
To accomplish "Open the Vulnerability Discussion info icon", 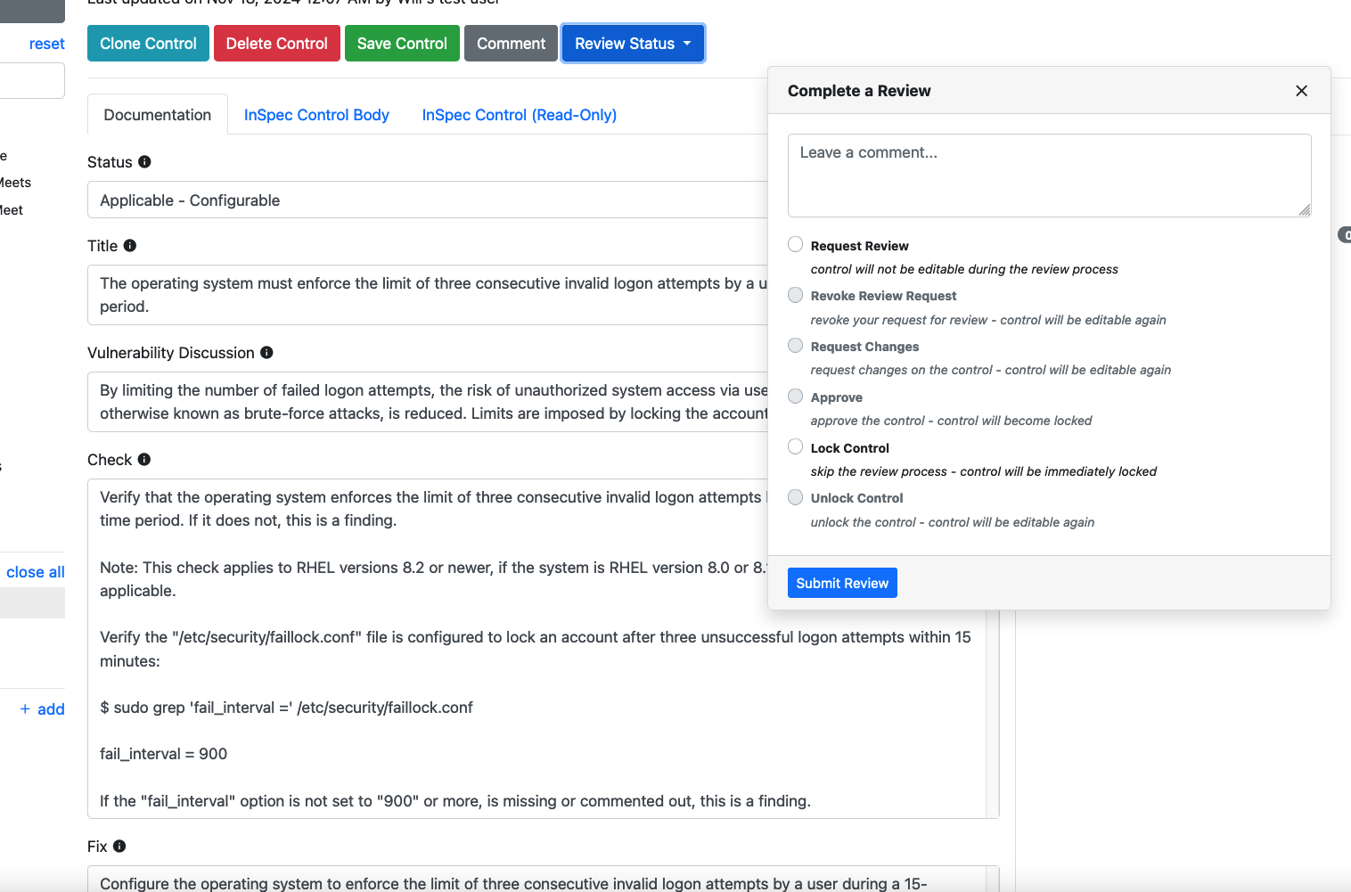I will (x=266, y=352).
